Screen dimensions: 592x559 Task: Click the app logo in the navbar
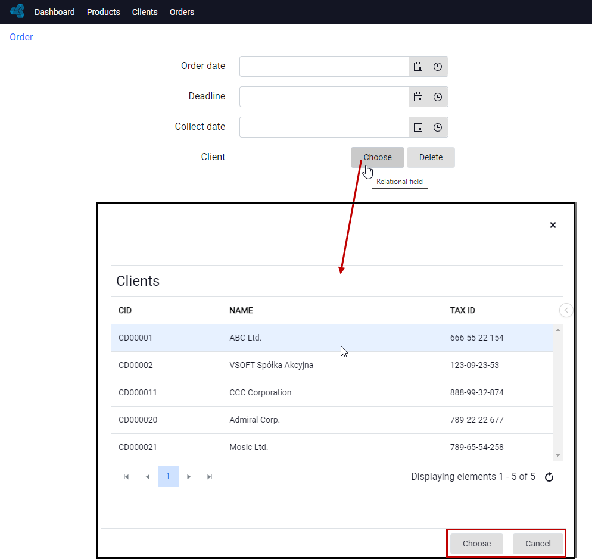tap(17, 11)
